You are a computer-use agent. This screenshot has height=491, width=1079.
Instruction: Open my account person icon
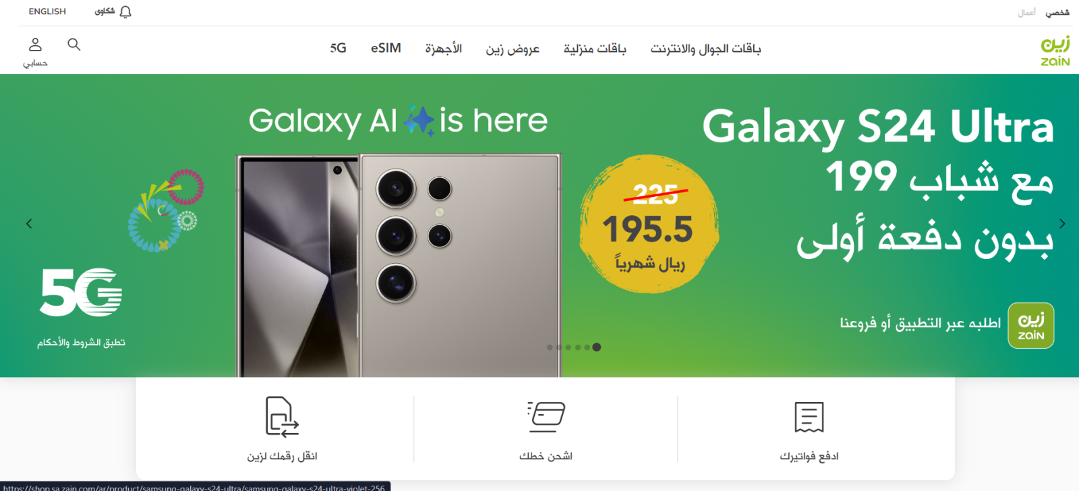pyautogui.click(x=35, y=45)
